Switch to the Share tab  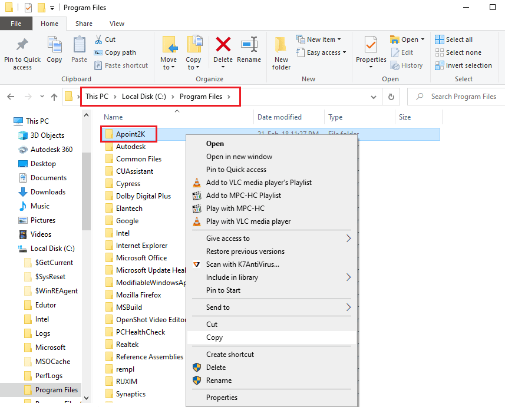(x=84, y=24)
